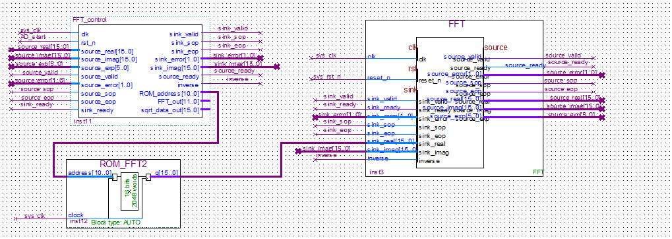
Task: Click the rst_n port in FFT_control
Action: click(88, 42)
